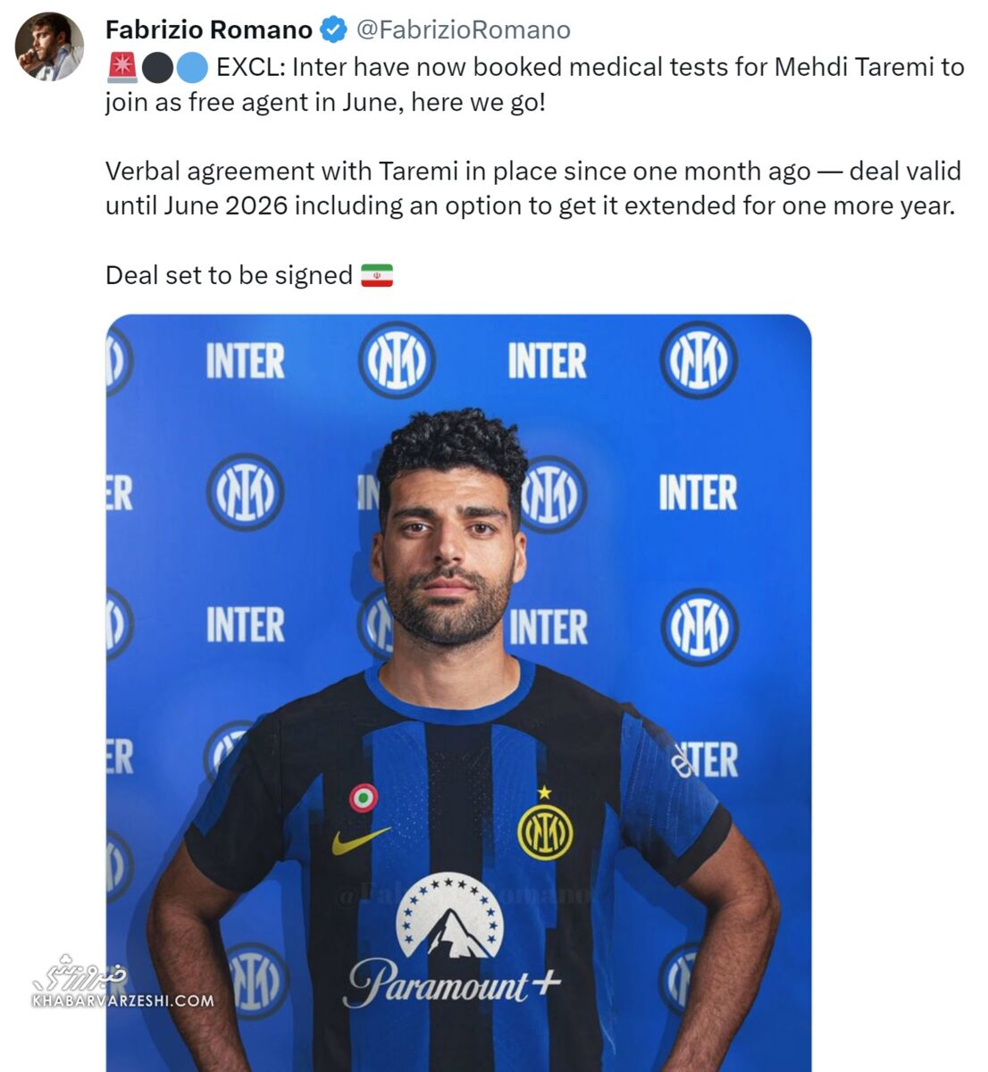Viewport: 988px width, 1072px height.
Task: Open the @FabrizioRomano handle link
Action: coord(464,30)
